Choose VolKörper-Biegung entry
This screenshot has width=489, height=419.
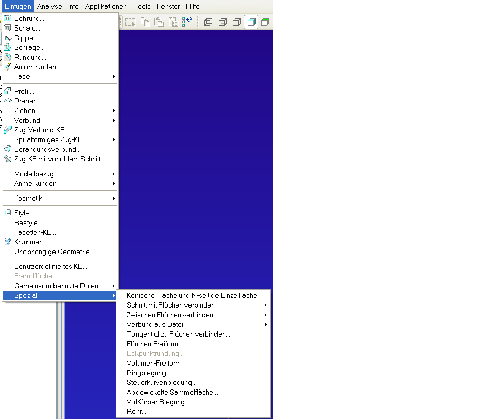(194, 402)
